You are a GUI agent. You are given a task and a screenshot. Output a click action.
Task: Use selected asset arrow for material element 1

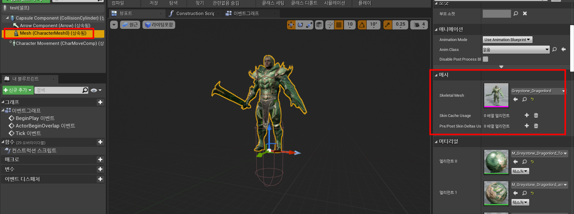(x=516, y=193)
